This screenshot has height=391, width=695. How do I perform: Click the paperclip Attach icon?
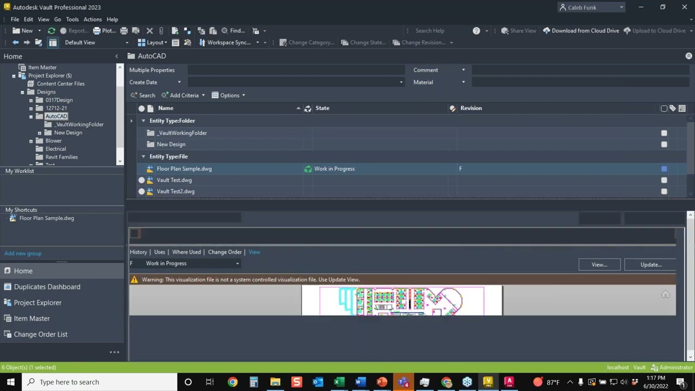(161, 30)
